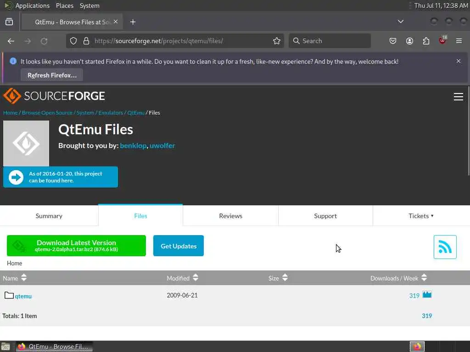Click the totals 319 downloads link
The height and width of the screenshot is (352, 470).
pos(427,316)
